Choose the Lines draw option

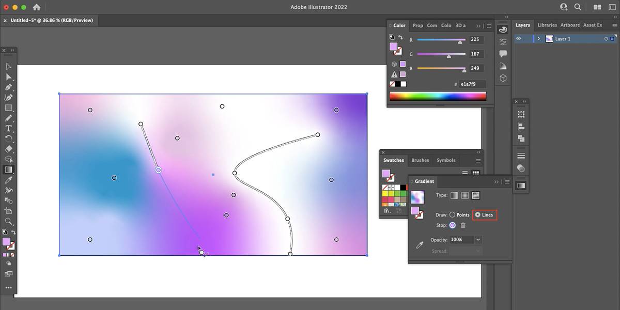[477, 215]
